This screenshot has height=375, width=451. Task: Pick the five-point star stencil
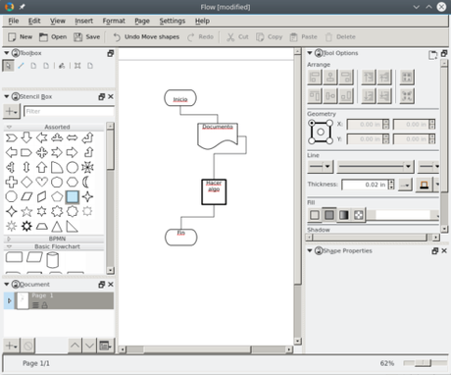click(26, 212)
